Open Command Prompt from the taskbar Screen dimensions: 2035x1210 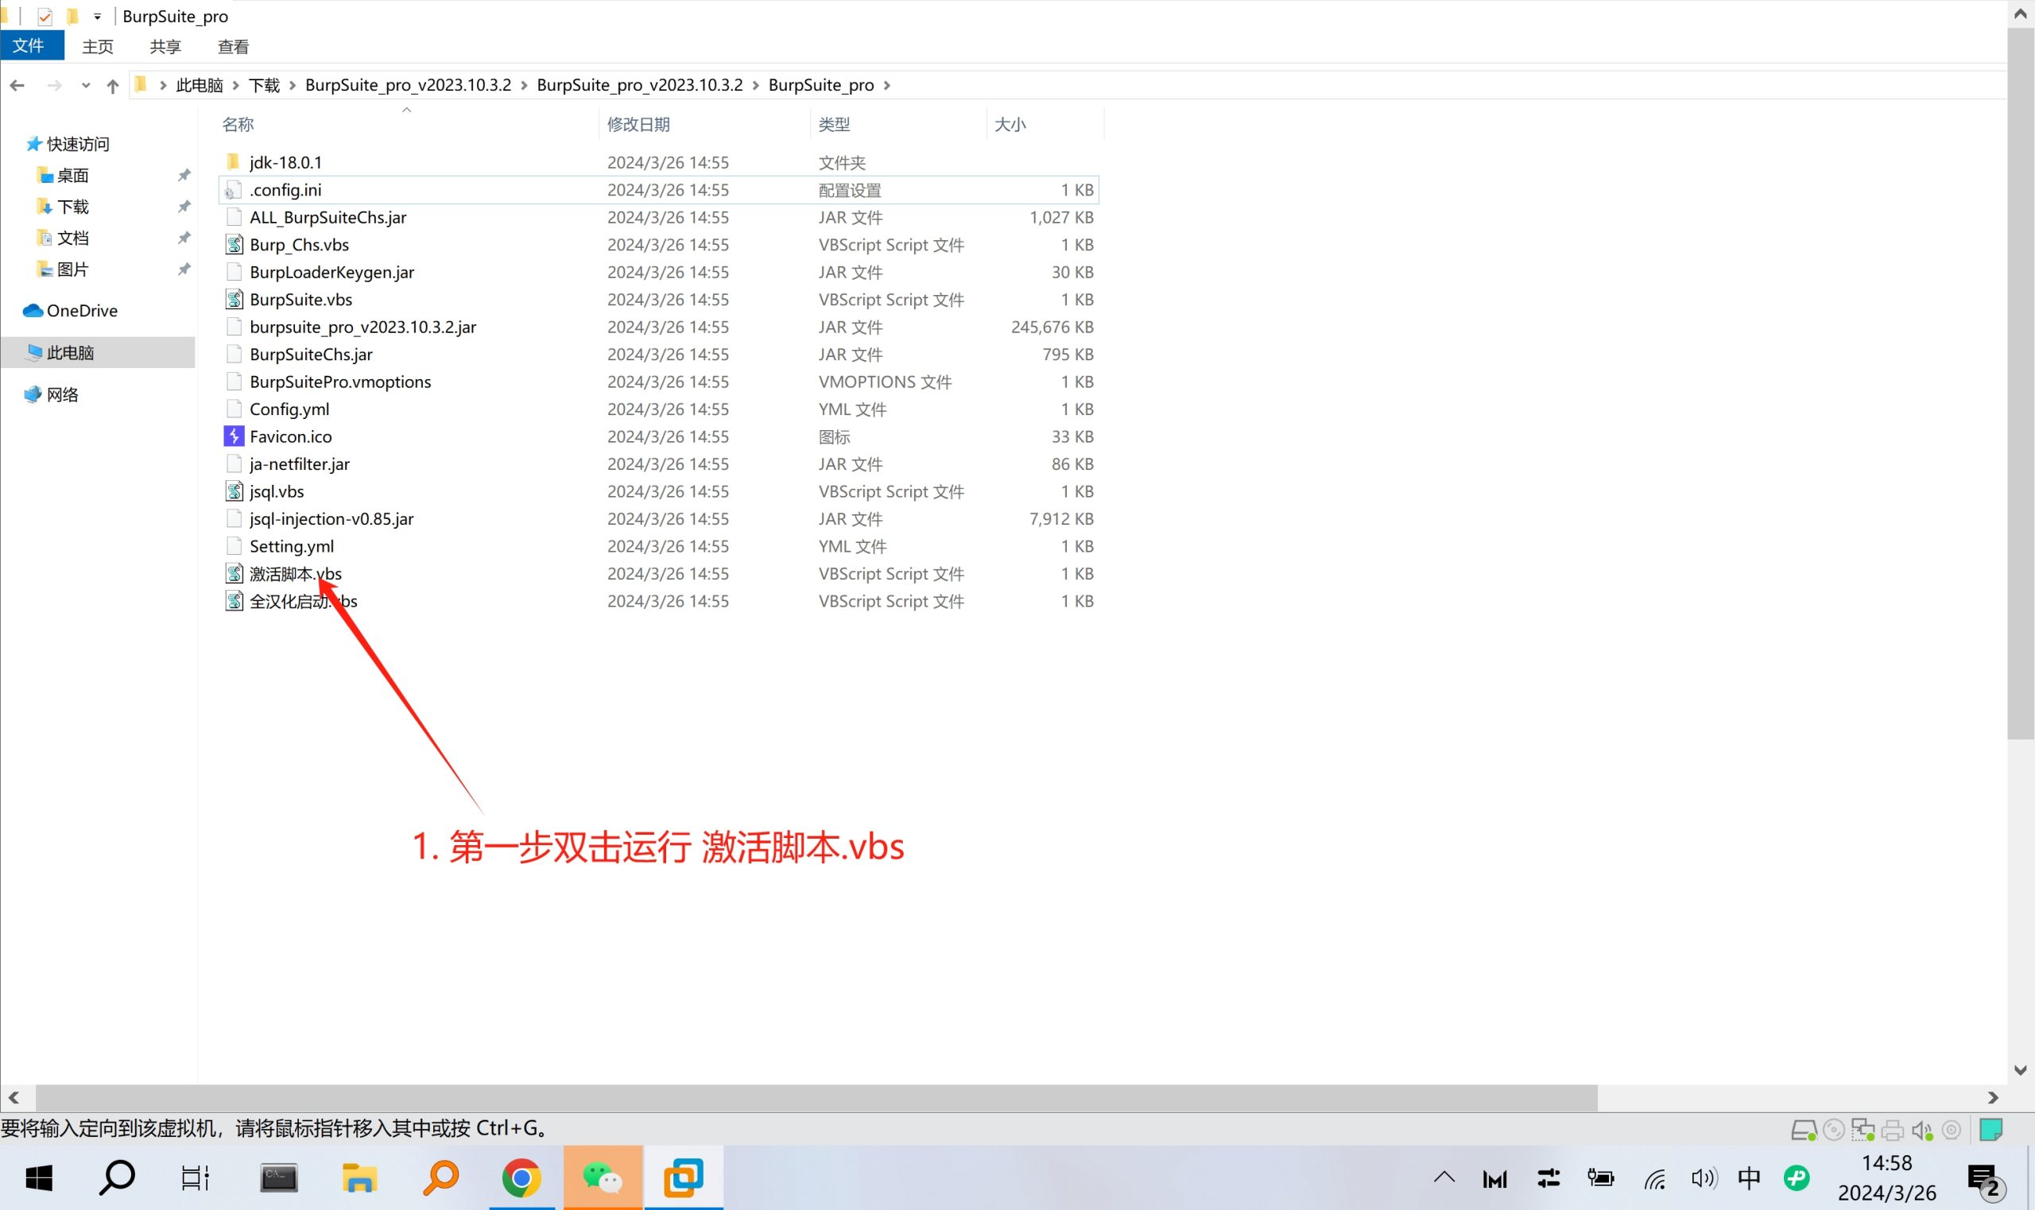279,1177
